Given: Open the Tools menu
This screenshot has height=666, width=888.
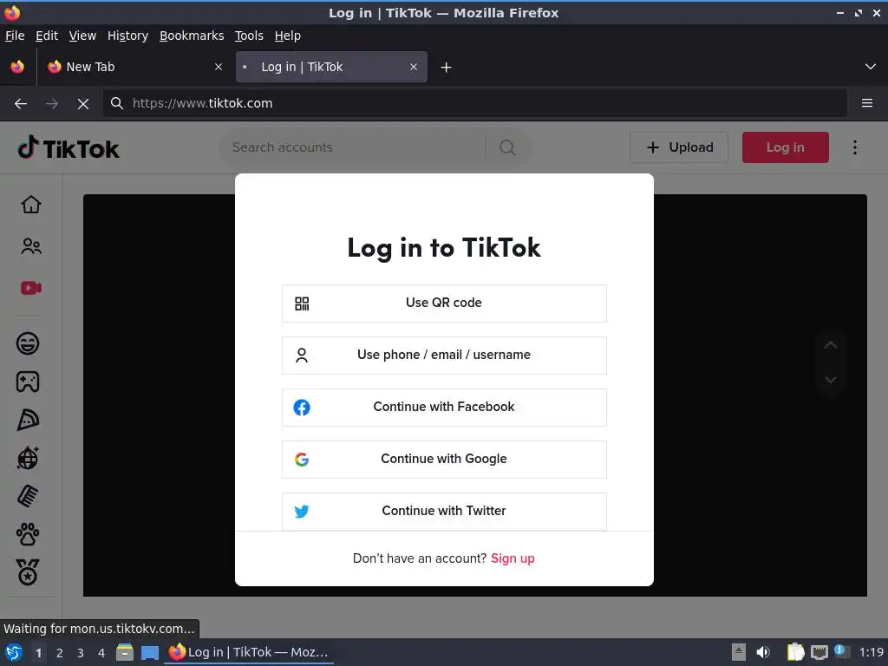Looking at the screenshot, I should pyautogui.click(x=249, y=36).
